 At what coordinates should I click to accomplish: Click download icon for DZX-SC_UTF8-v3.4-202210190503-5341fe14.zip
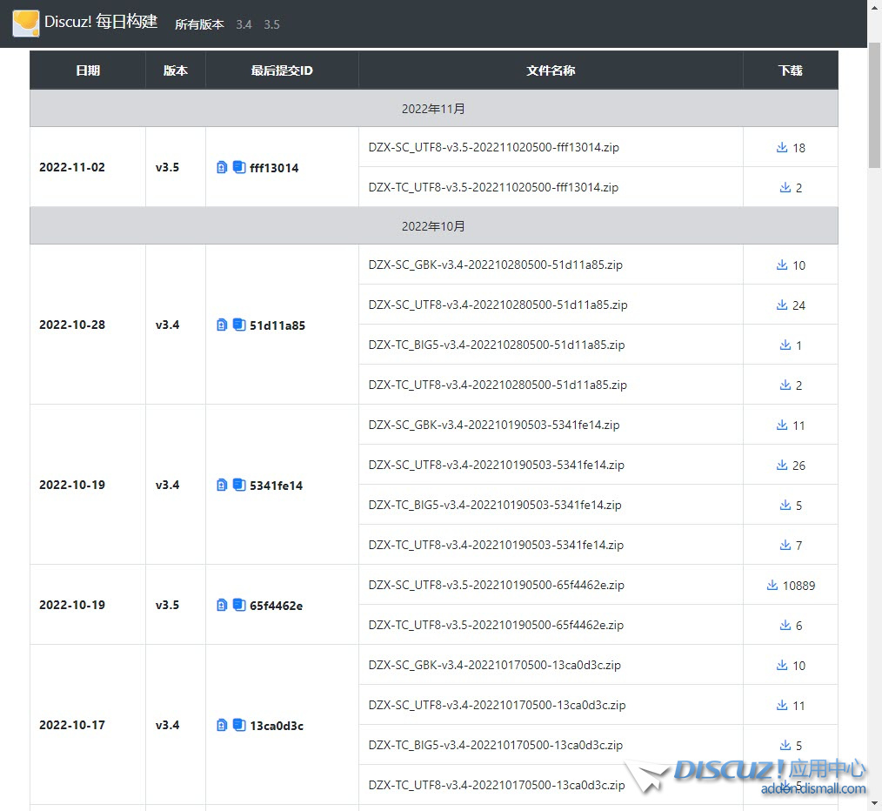pyautogui.click(x=781, y=465)
